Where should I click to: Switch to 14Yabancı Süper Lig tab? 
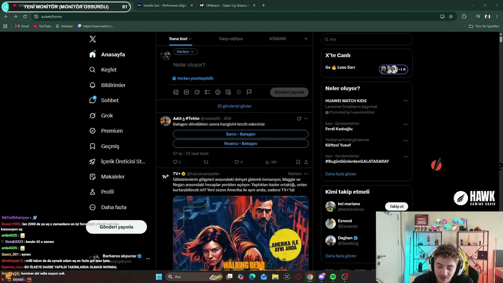[227, 6]
